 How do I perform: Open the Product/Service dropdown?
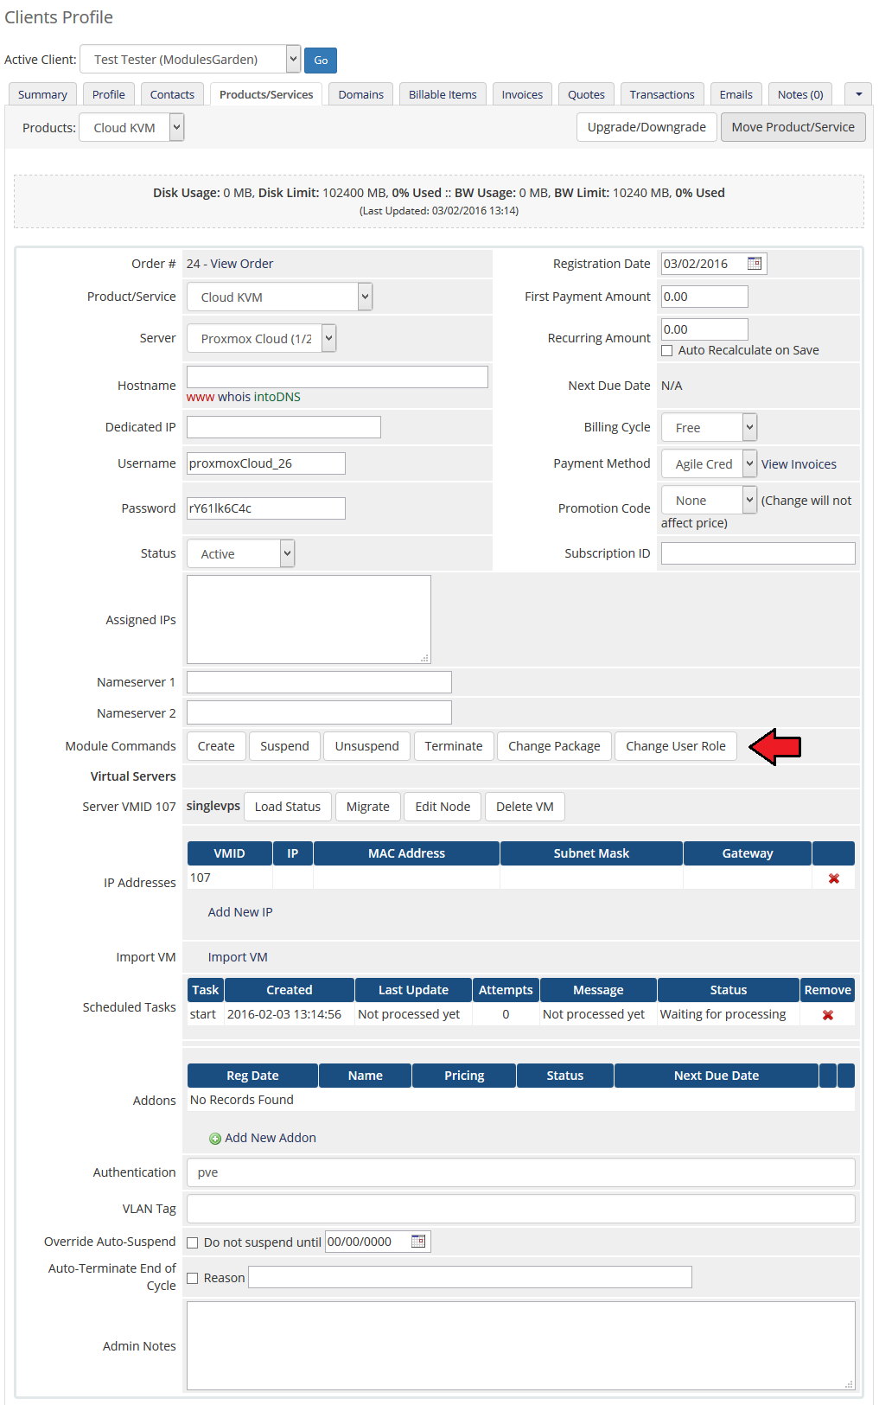(x=279, y=297)
